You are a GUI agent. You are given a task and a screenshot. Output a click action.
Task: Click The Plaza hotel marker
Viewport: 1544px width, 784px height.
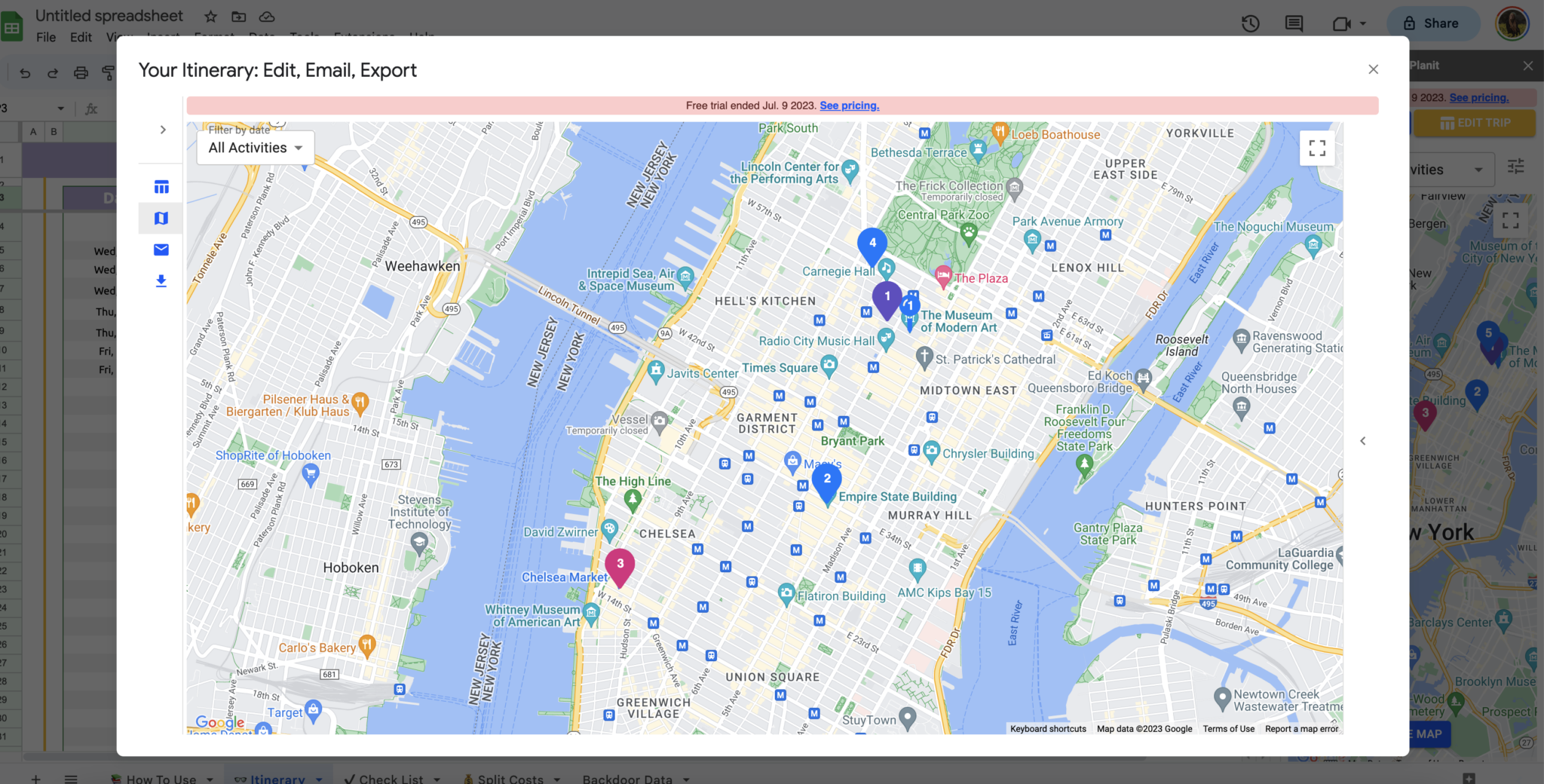(x=943, y=277)
